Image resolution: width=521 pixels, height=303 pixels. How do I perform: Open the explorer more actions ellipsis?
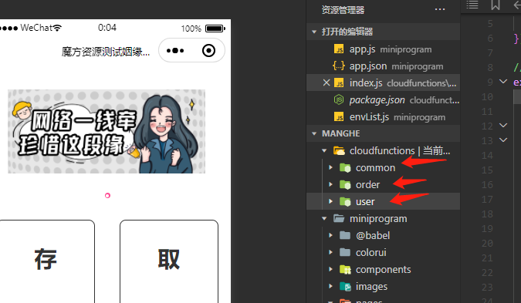pyautogui.click(x=440, y=9)
